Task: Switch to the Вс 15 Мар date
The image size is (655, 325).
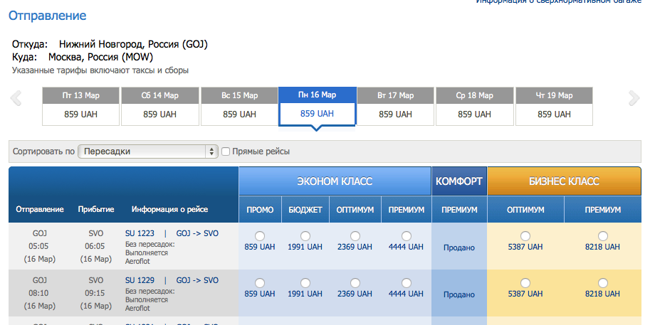Action: tap(239, 107)
